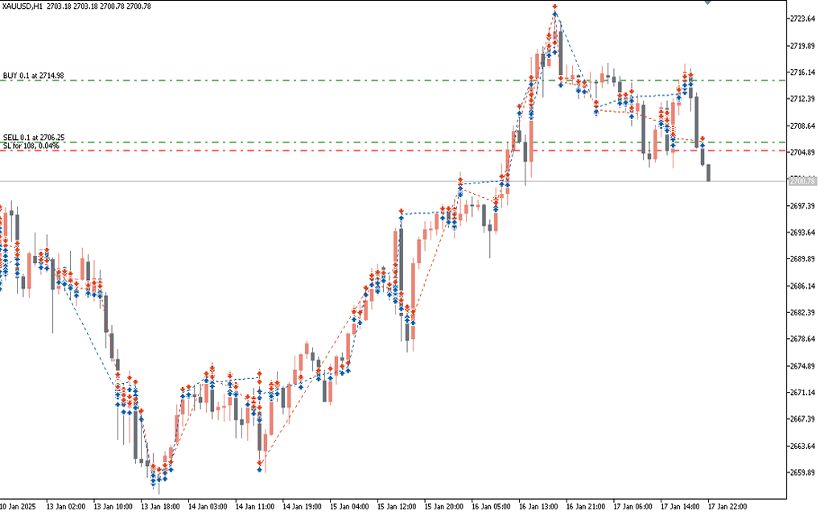Click the XAUUSD,H1 chart title text

click(23, 6)
